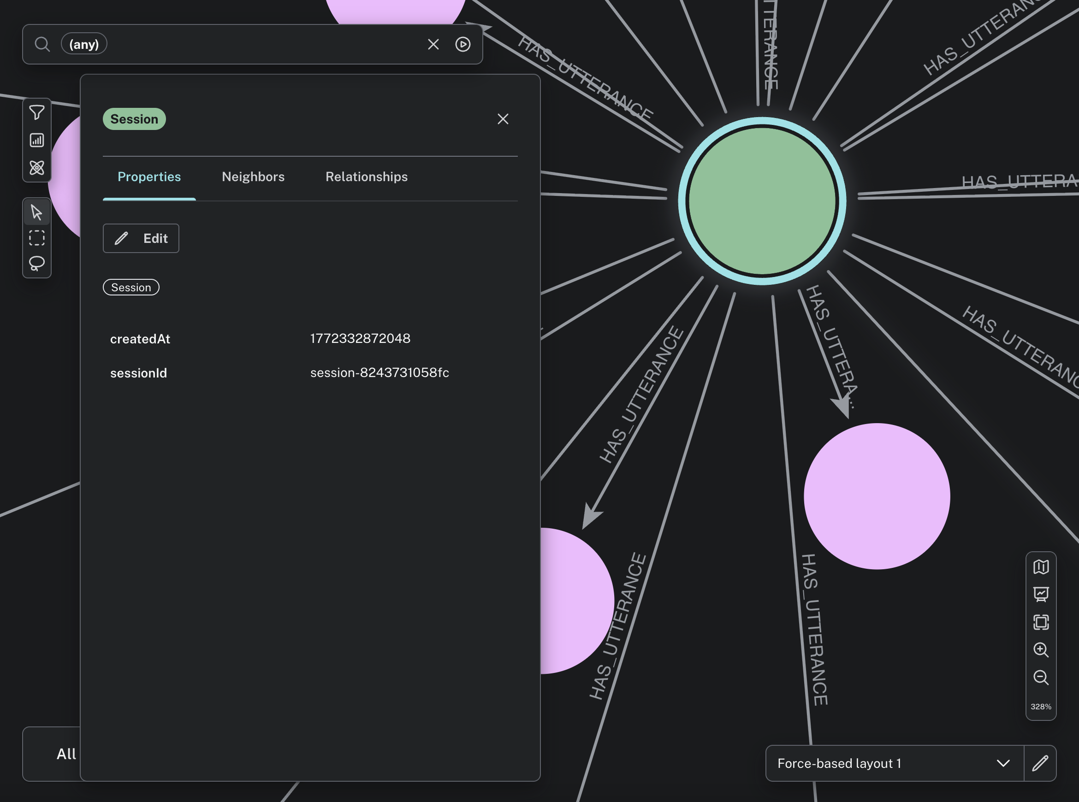Activate the lasso selection tool
The height and width of the screenshot is (802, 1079).
pos(37,264)
